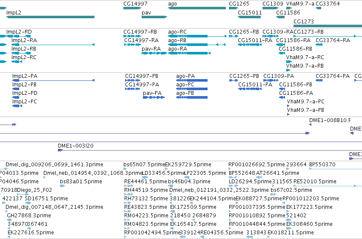Select transcript CG1265-RB
The image size is (362, 239).
[x=244, y=32]
